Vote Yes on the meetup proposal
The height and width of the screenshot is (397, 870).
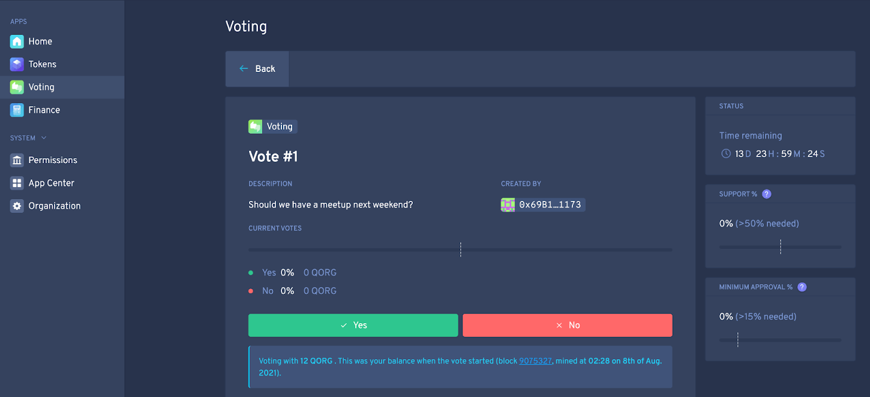tap(353, 325)
